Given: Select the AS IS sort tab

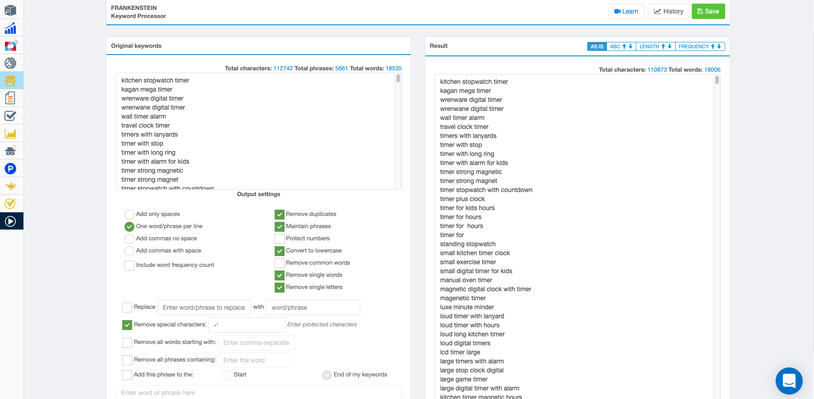Looking at the screenshot, I should (x=597, y=46).
